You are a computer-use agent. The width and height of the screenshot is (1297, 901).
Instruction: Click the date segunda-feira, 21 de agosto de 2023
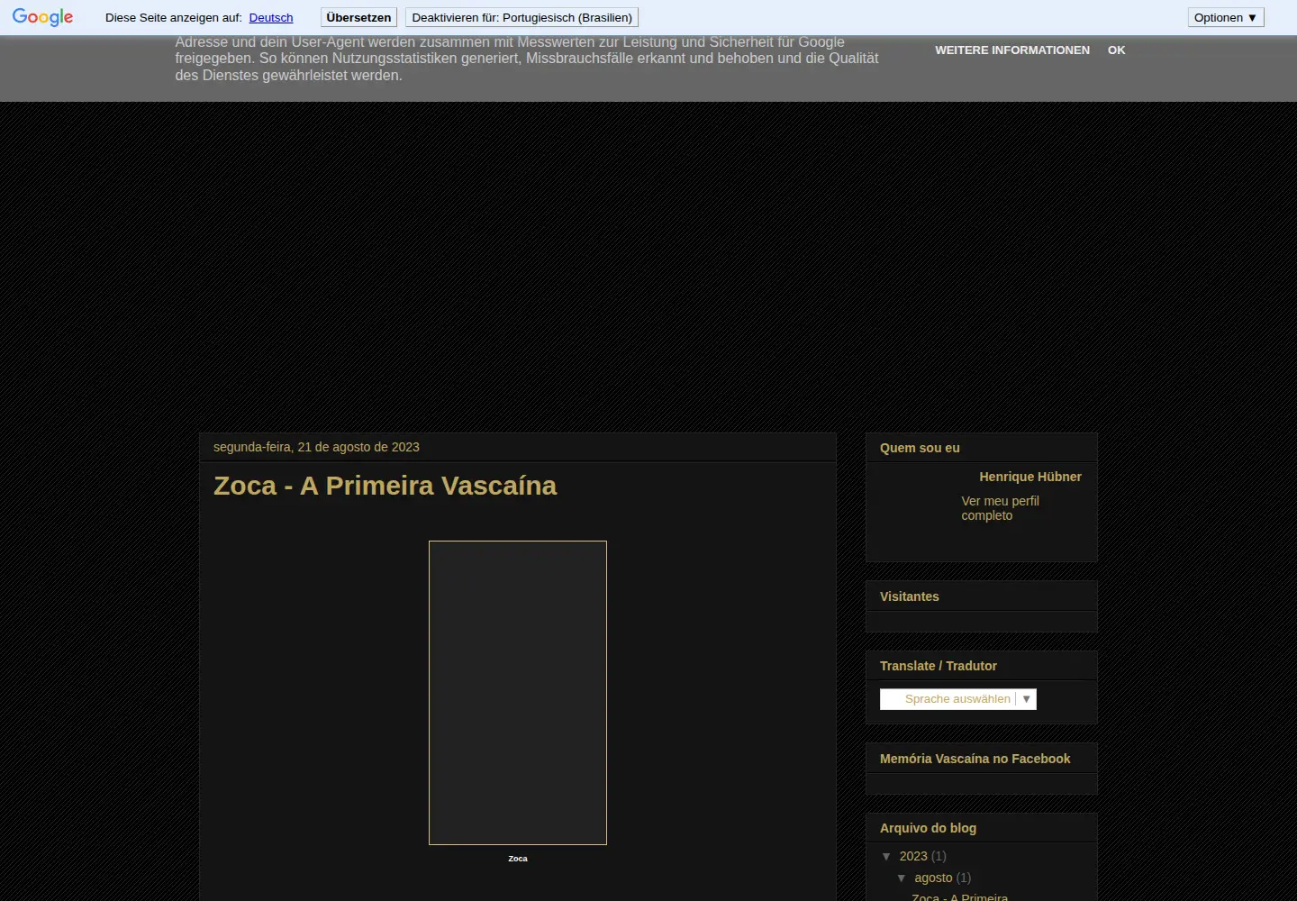316,447
